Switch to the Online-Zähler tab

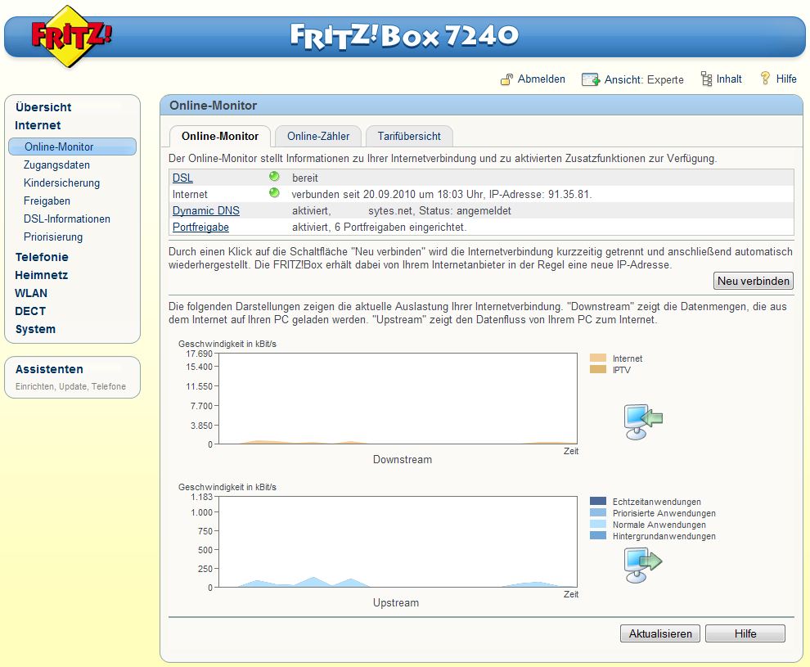click(x=318, y=137)
